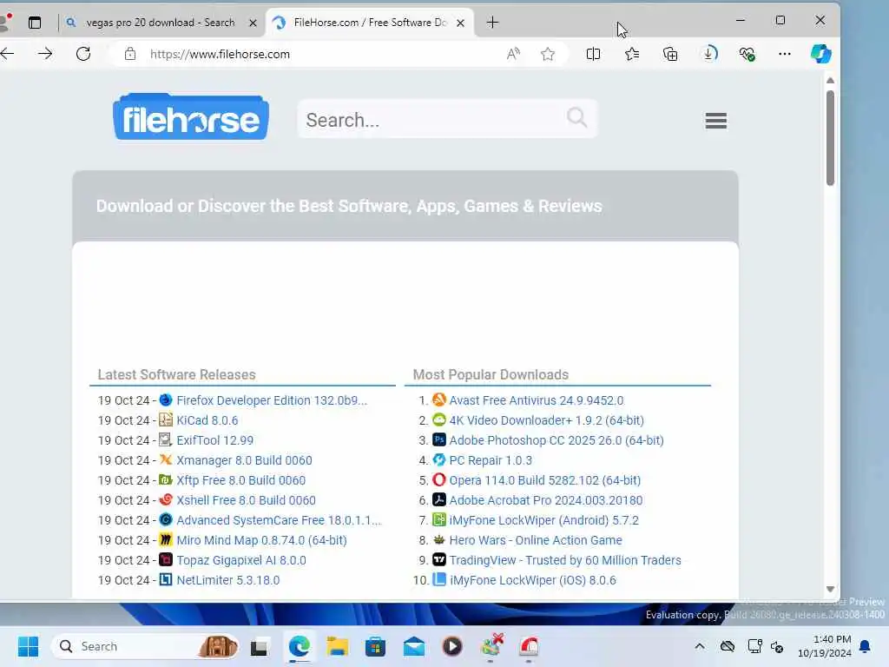Viewport: 889px width, 667px height.
Task: Show hidden system tray icons
Action: 700,646
